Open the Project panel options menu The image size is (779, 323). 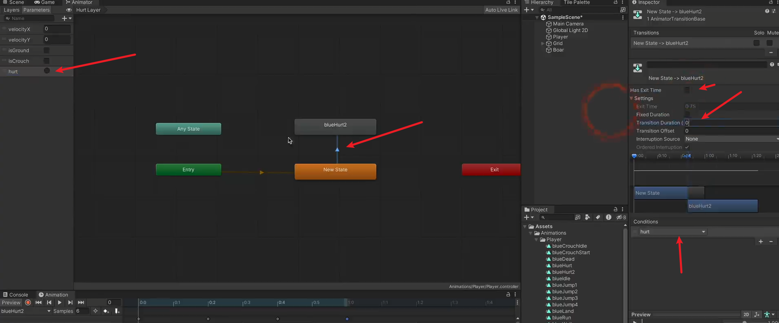coord(622,209)
